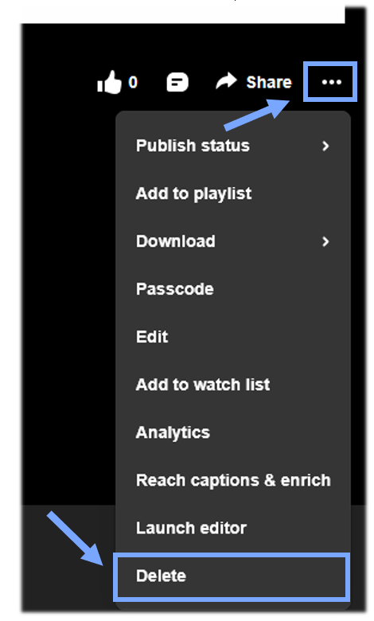Image resolution: width=374 pixels, height=621 pixels.
Task: Choose Add to playlist
Action: pos(232,193)
